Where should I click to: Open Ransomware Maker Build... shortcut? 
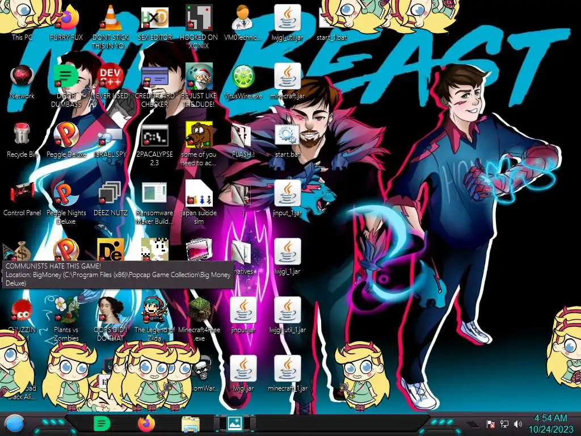(154, 203)
